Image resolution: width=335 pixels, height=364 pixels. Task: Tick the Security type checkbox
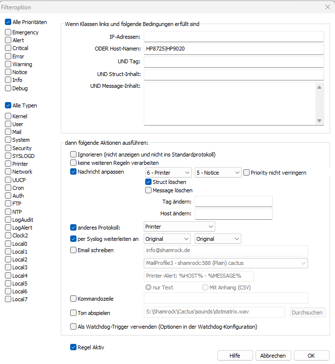pyautogui.click(x=8, y=148)
